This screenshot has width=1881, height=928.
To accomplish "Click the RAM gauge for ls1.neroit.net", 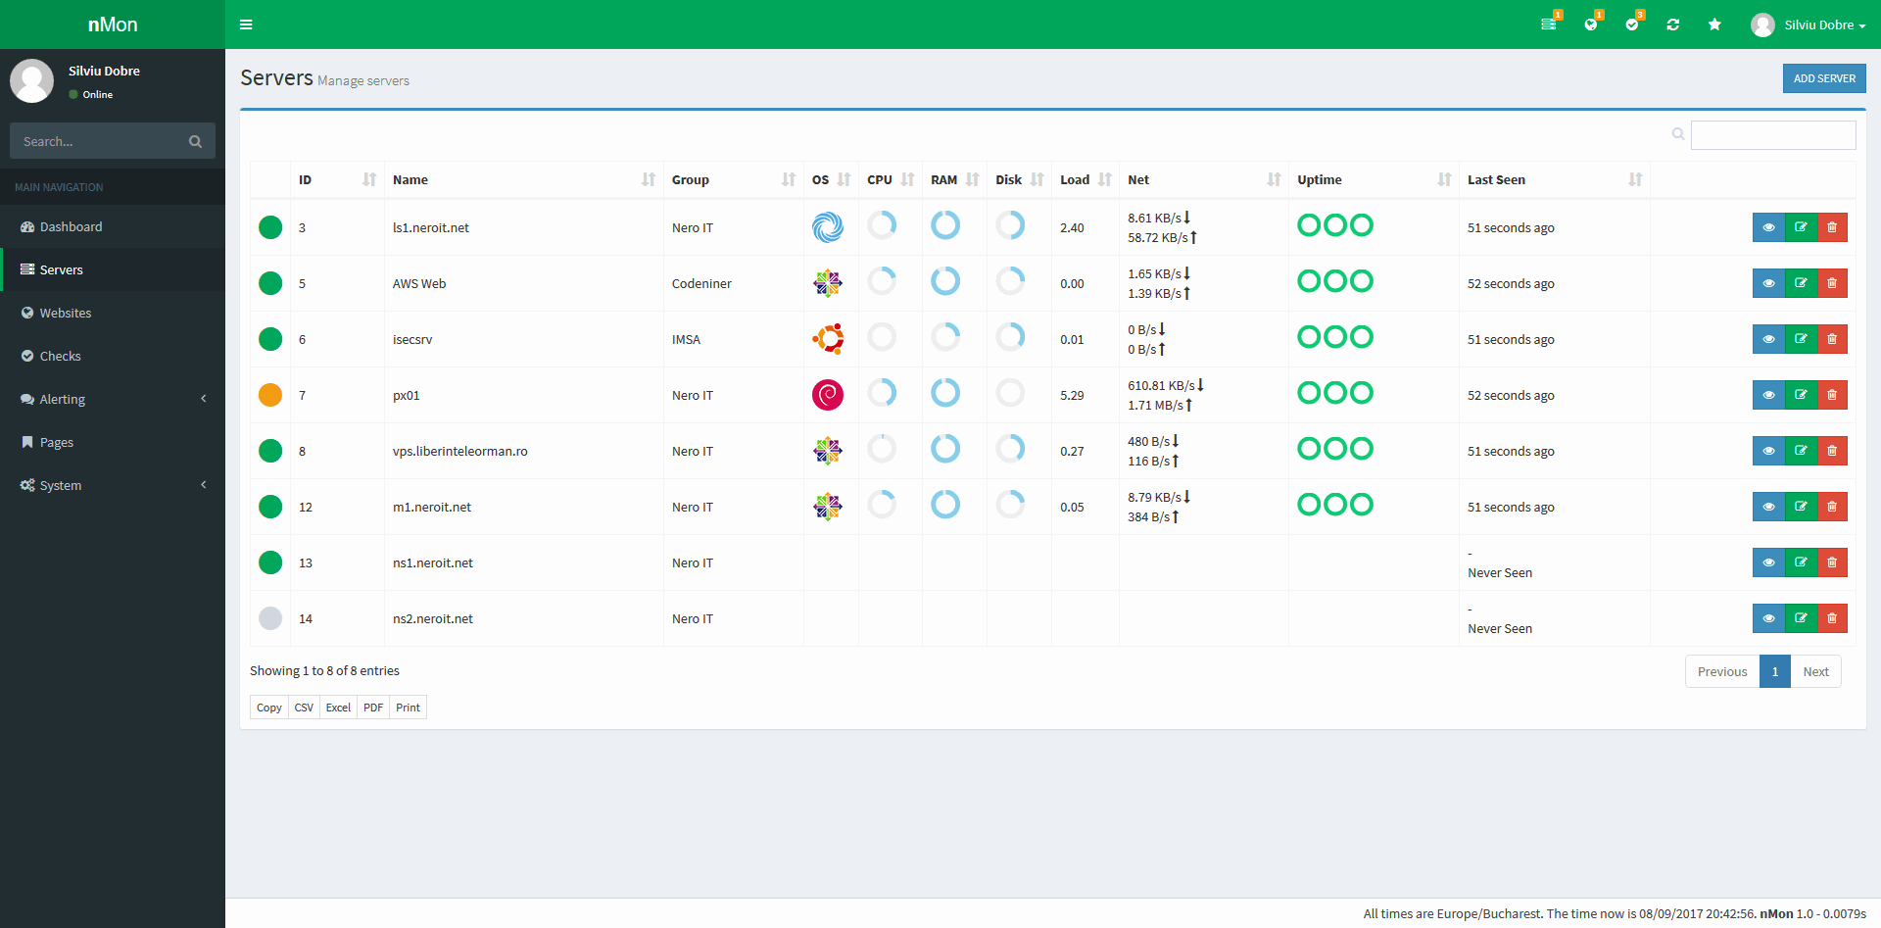I will 945,225.
